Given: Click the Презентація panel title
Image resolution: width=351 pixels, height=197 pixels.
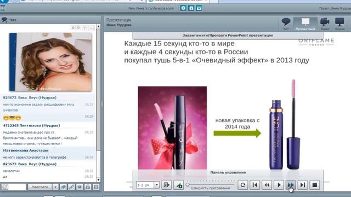Looking at the screenshot, I should pyautogui.click(x=118, y=20).
